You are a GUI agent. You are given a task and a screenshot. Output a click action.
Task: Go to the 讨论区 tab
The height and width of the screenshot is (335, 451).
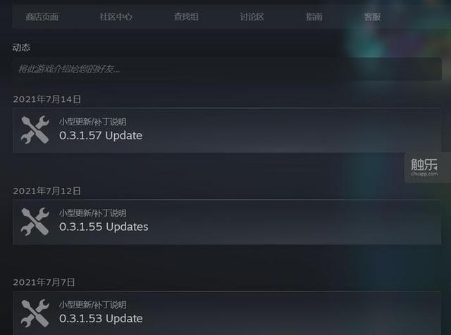click(x=252, y=17)
